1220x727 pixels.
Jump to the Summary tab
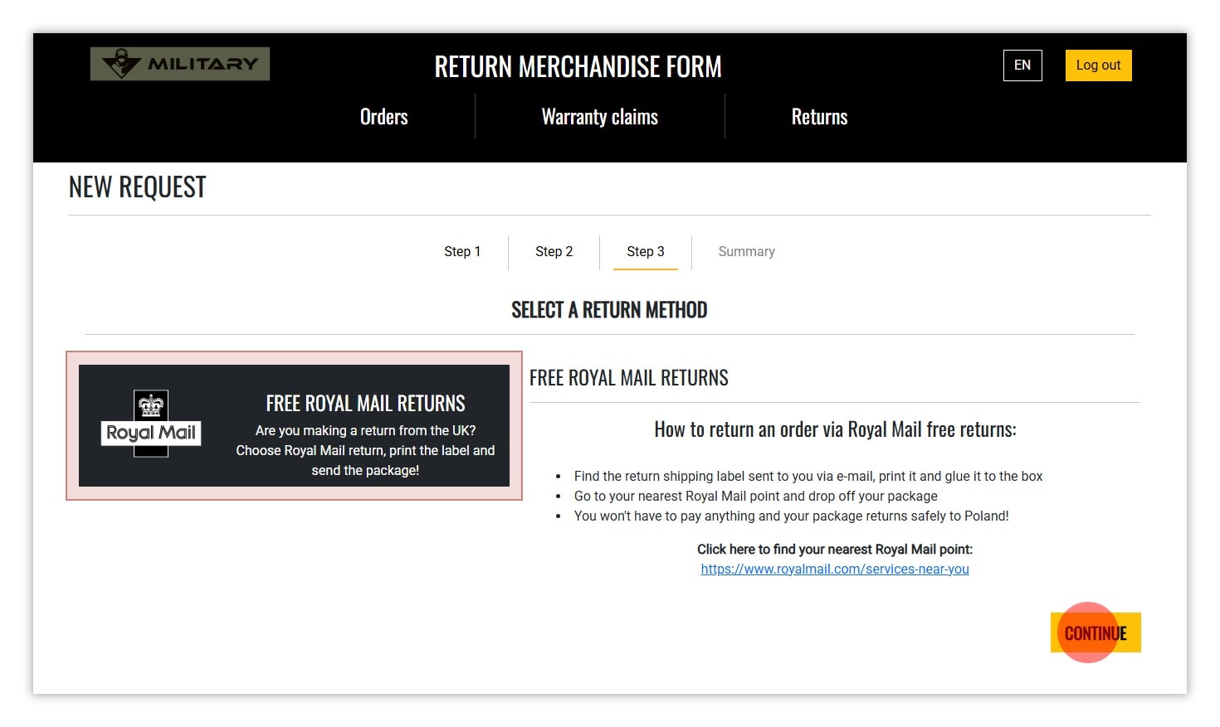(x=746, y=251)
